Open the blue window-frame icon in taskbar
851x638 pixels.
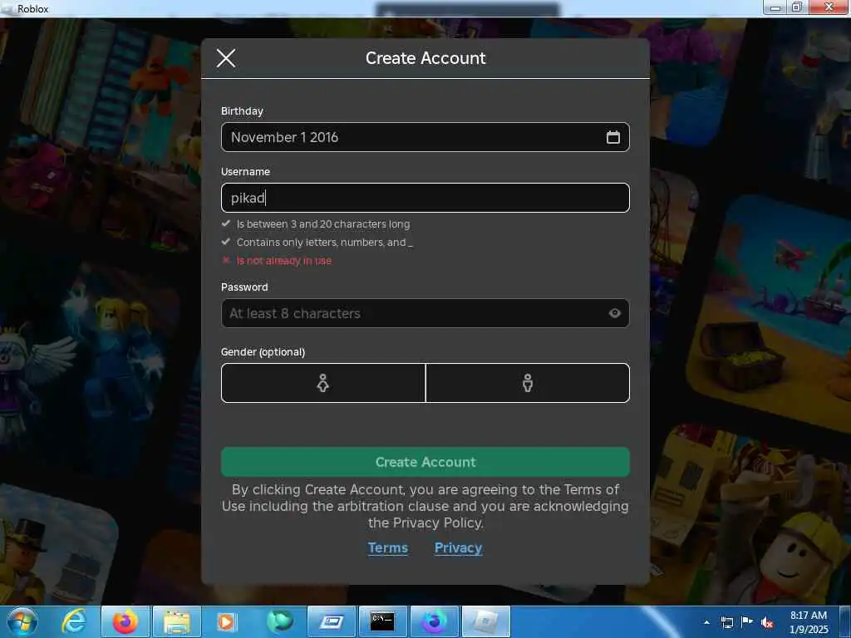point(331,621)
